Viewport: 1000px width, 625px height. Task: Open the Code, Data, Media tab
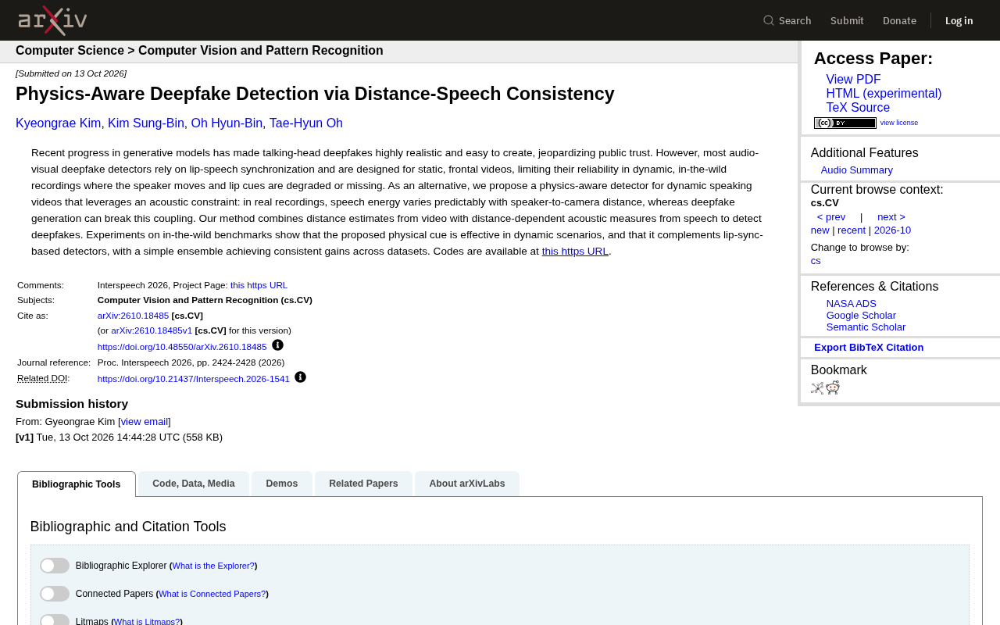pyautogui.click(x=194, y=484)
